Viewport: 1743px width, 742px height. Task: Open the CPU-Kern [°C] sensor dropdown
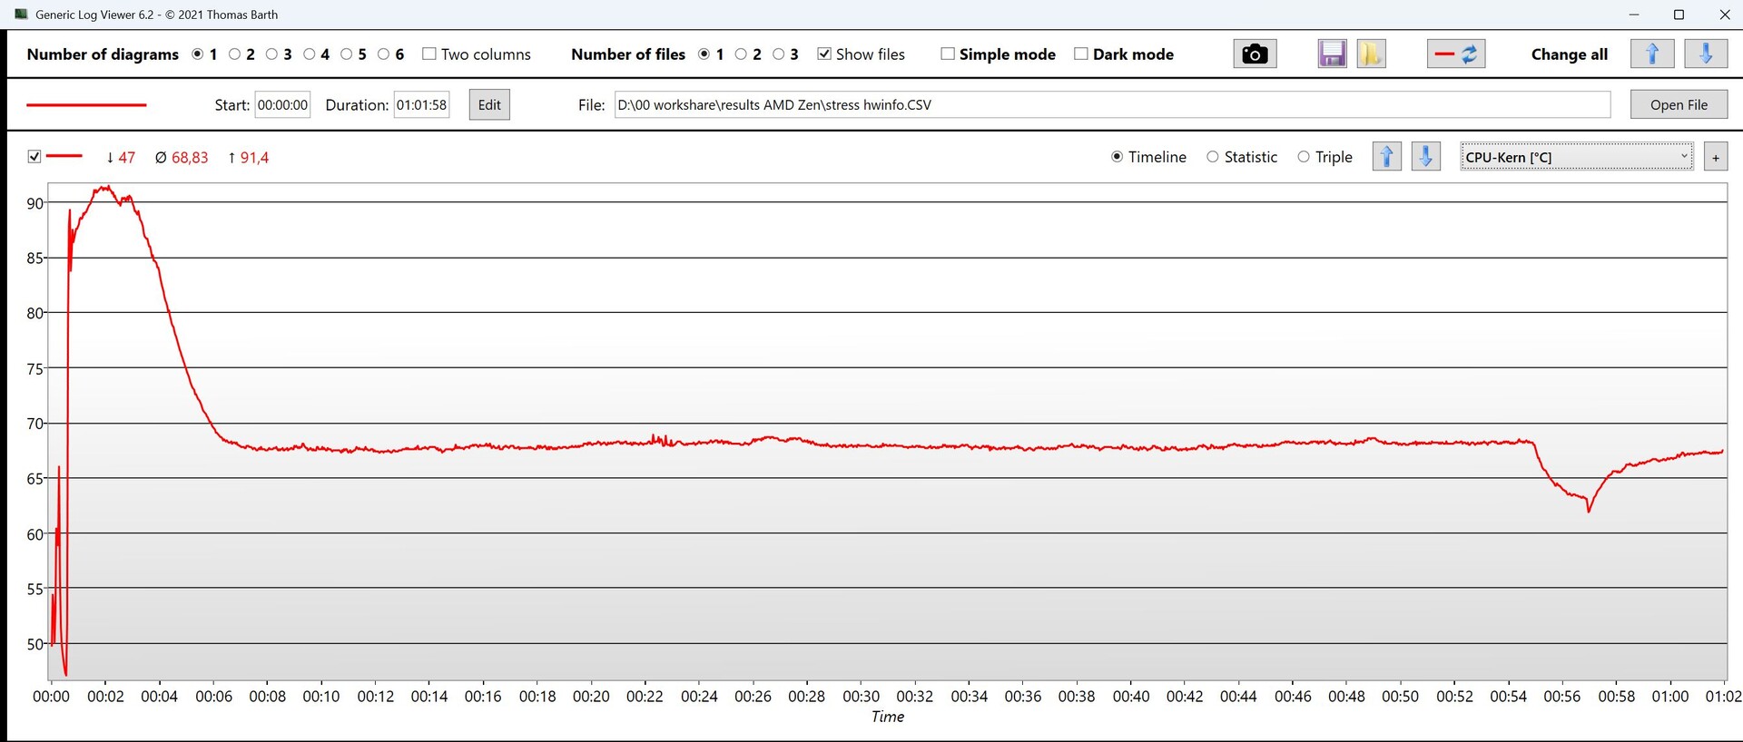1576,157
